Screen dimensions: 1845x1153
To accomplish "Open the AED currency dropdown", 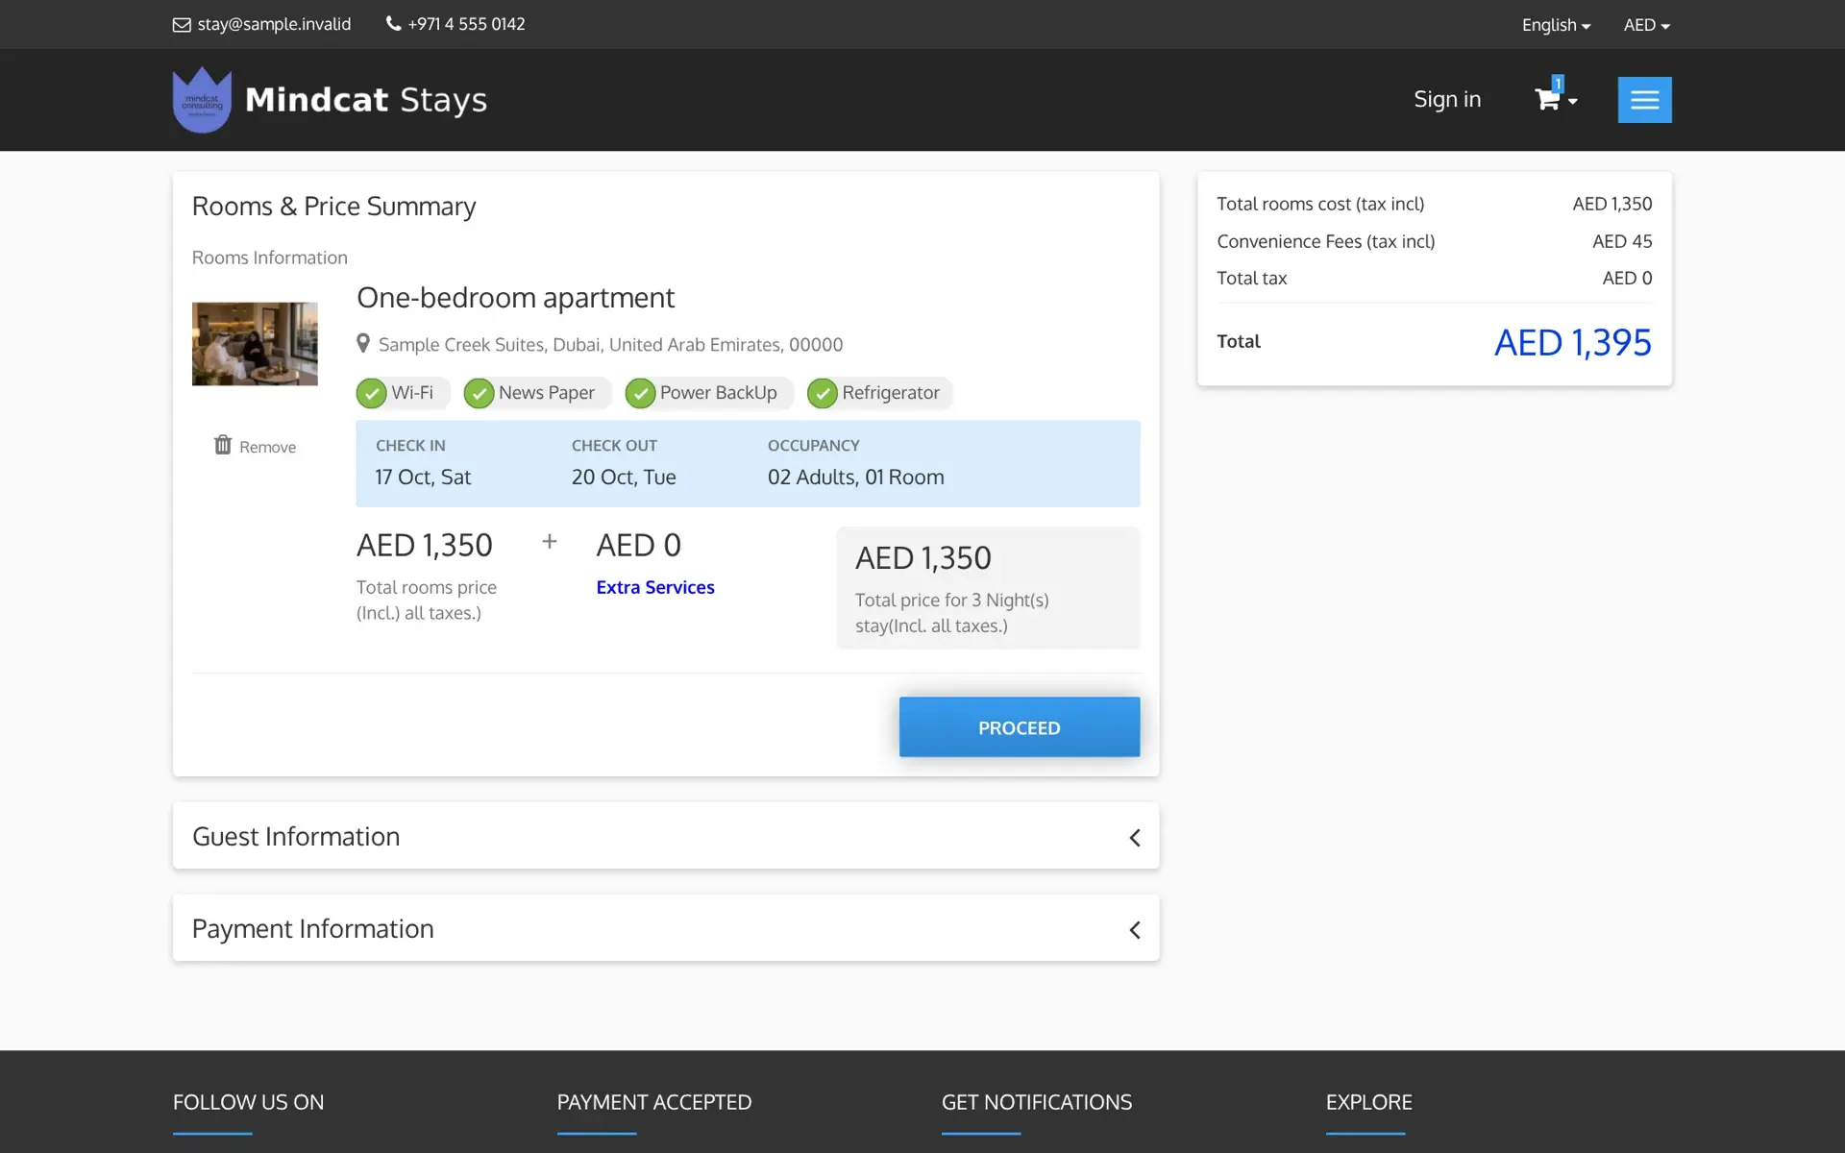I will (1646, 25).
